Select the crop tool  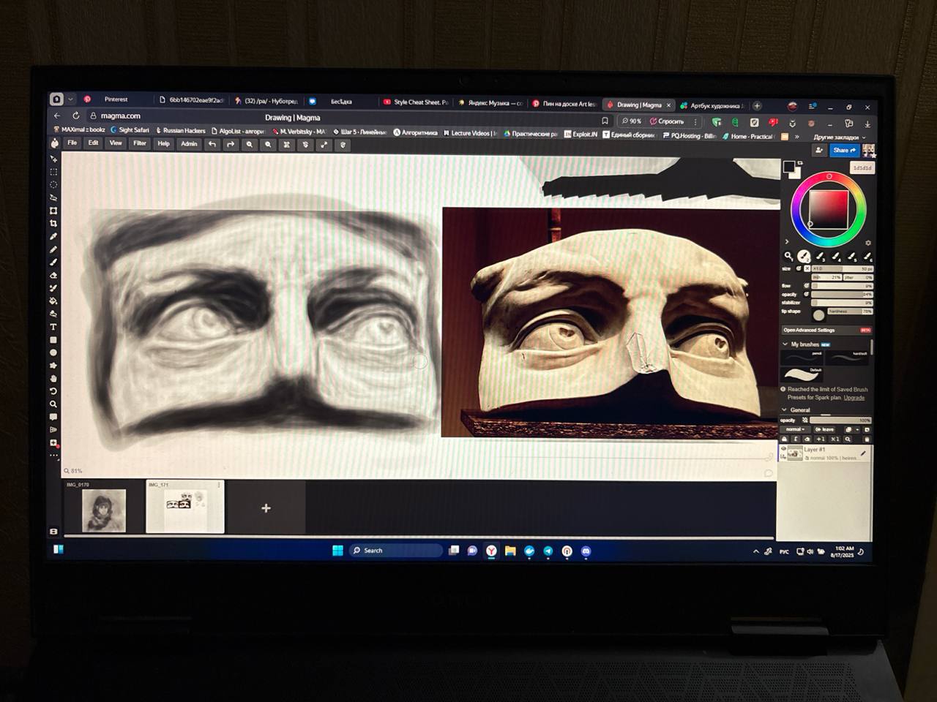click(x=53, y=223)
